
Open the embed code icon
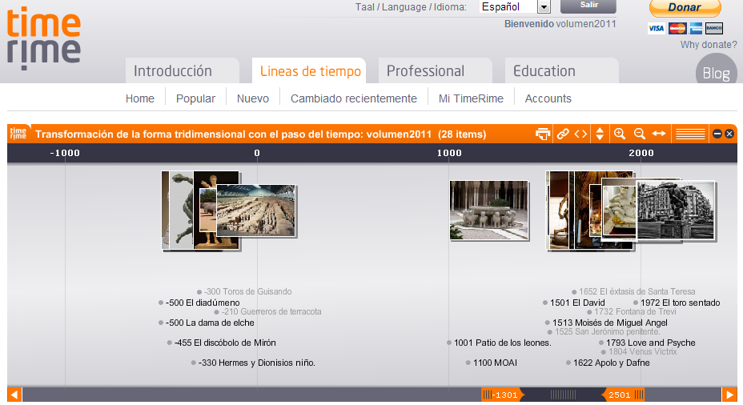(x=580, y=134)
